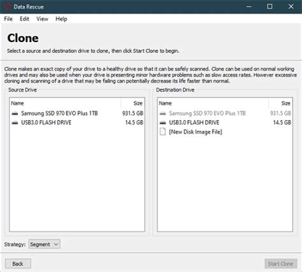This screenshot has height=272, width=302.
Task: Click drive icon for USB3.0 FLASH DRIVE in Source Drive
Action: point(15,123)
